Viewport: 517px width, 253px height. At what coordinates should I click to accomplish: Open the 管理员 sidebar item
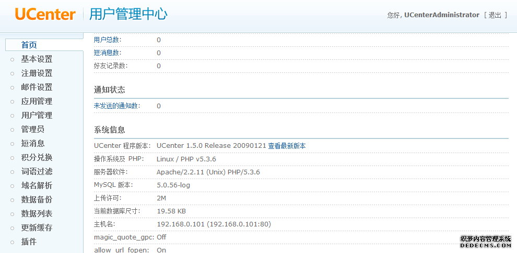(32, 130)
